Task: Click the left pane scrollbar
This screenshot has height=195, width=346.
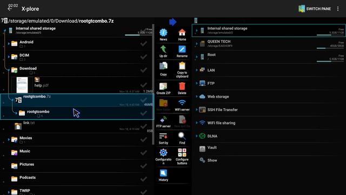Action: tap(153, 84)
